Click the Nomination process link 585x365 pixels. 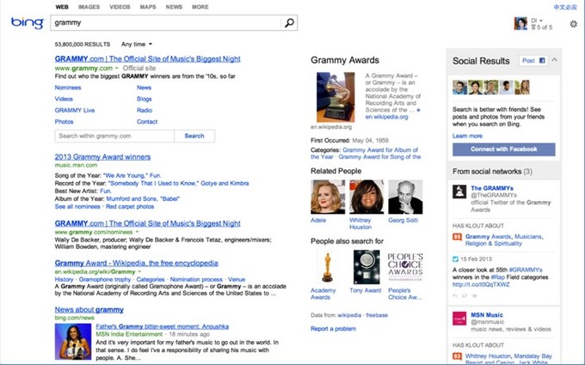pos(196,279)
